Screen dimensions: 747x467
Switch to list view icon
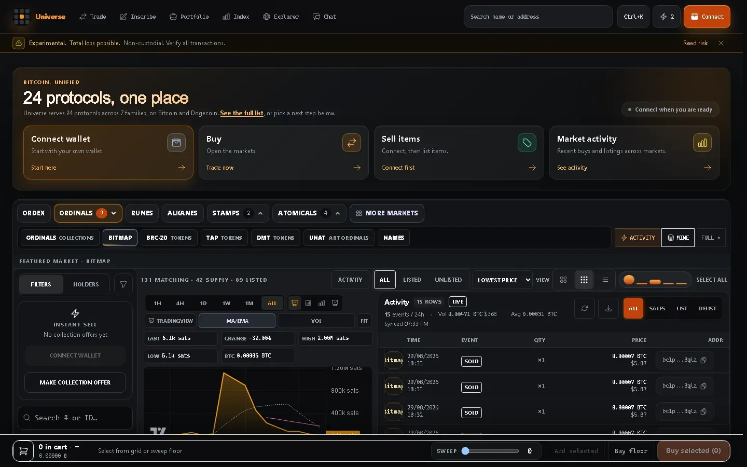click(605, 280)
